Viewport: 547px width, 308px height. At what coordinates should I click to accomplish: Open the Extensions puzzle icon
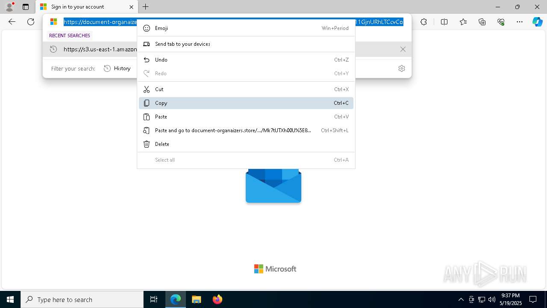(423, 22)
